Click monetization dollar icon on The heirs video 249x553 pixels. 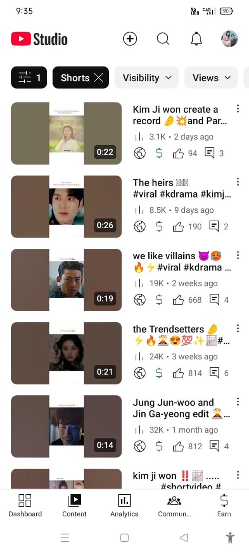159,226
